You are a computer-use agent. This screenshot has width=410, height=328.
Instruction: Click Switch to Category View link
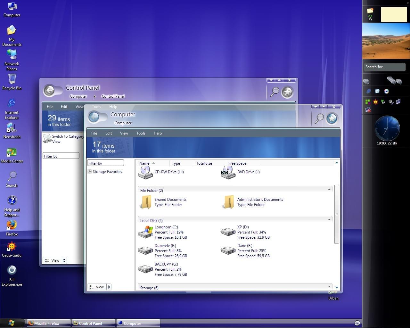(63, 139)
